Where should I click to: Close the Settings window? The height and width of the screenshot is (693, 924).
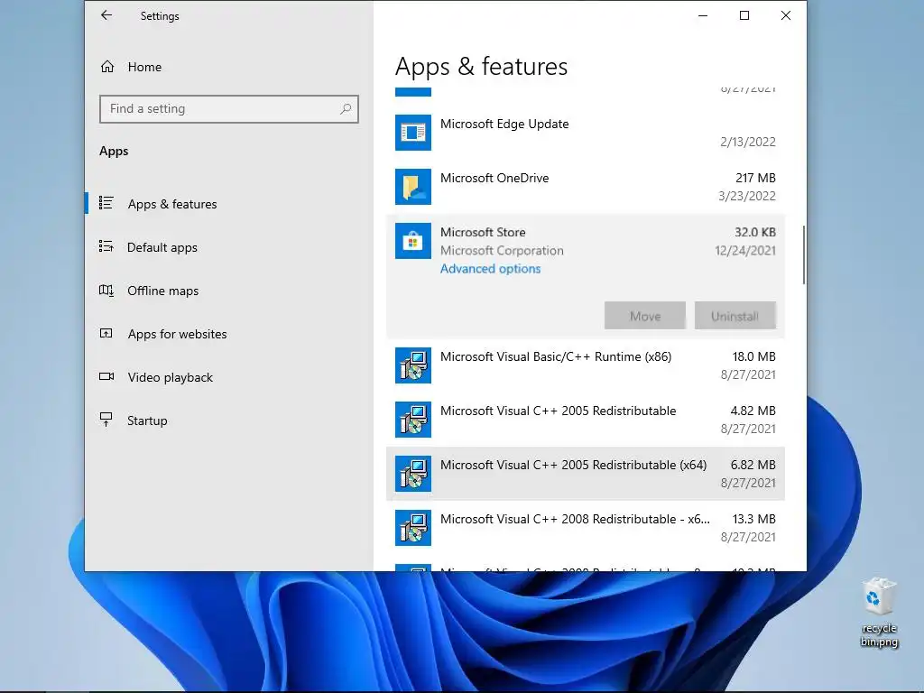click(x=786, y=16)
